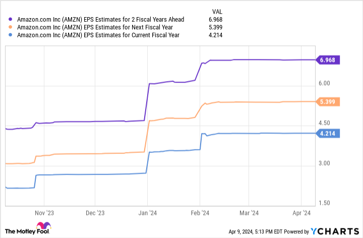Click the blue legend dot for Current Fiscal Year
Viewport: 363px width, 238px height.
click(12, 35)
